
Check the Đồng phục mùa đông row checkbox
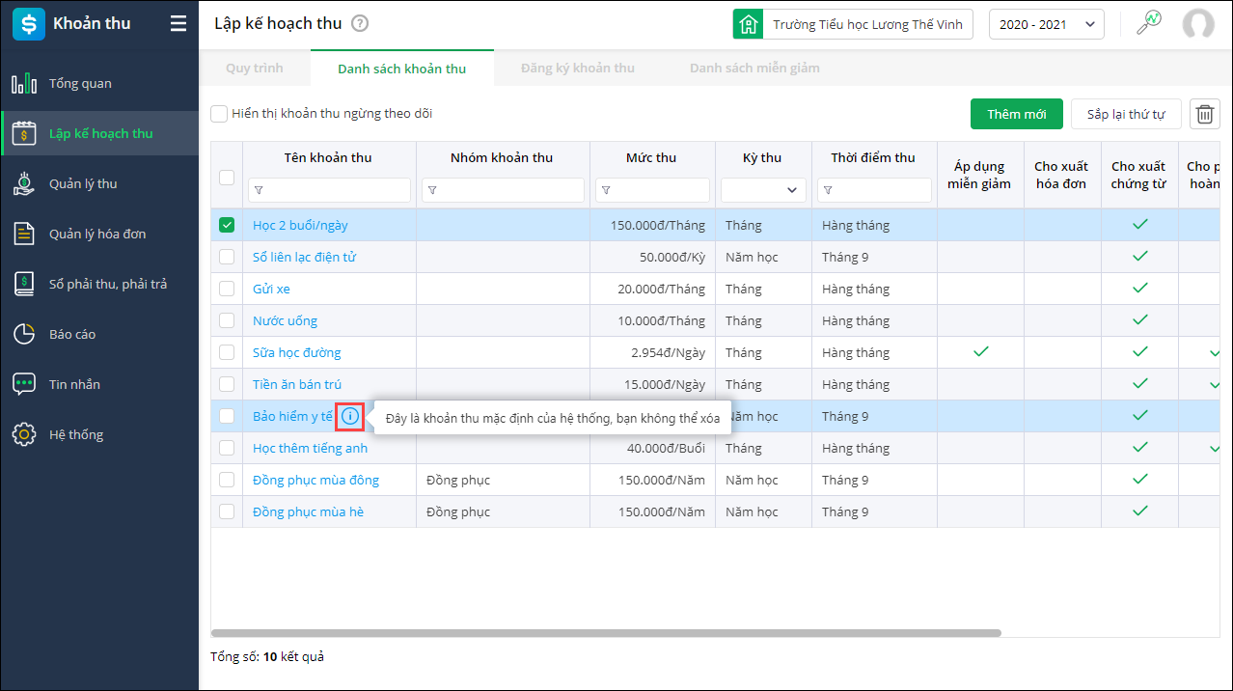coord(227,480)
